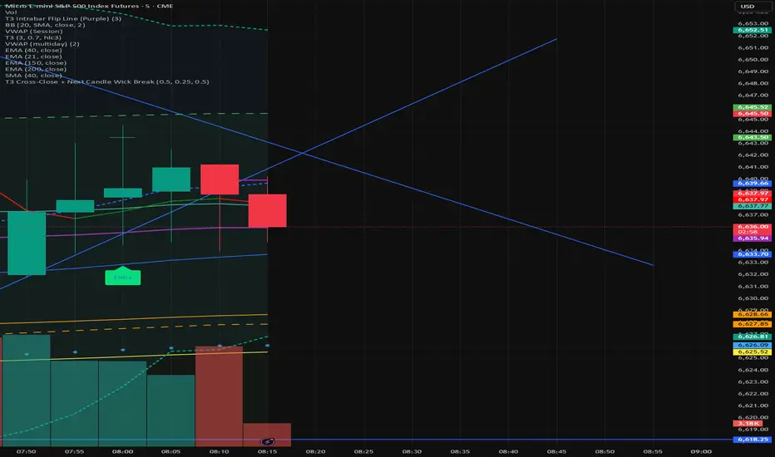
Task: Click the 6,626.81 green price label
Action: click(x=752, y=337)
